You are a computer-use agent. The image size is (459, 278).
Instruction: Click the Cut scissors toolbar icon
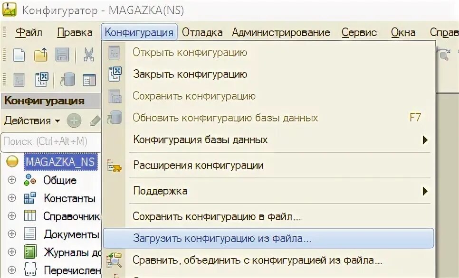(88, 55)
